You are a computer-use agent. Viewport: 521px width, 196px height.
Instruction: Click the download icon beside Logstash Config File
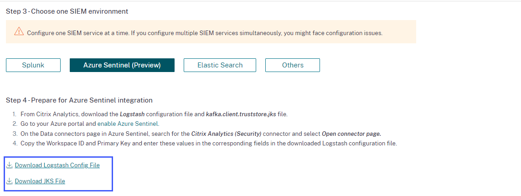coord(10,165)
